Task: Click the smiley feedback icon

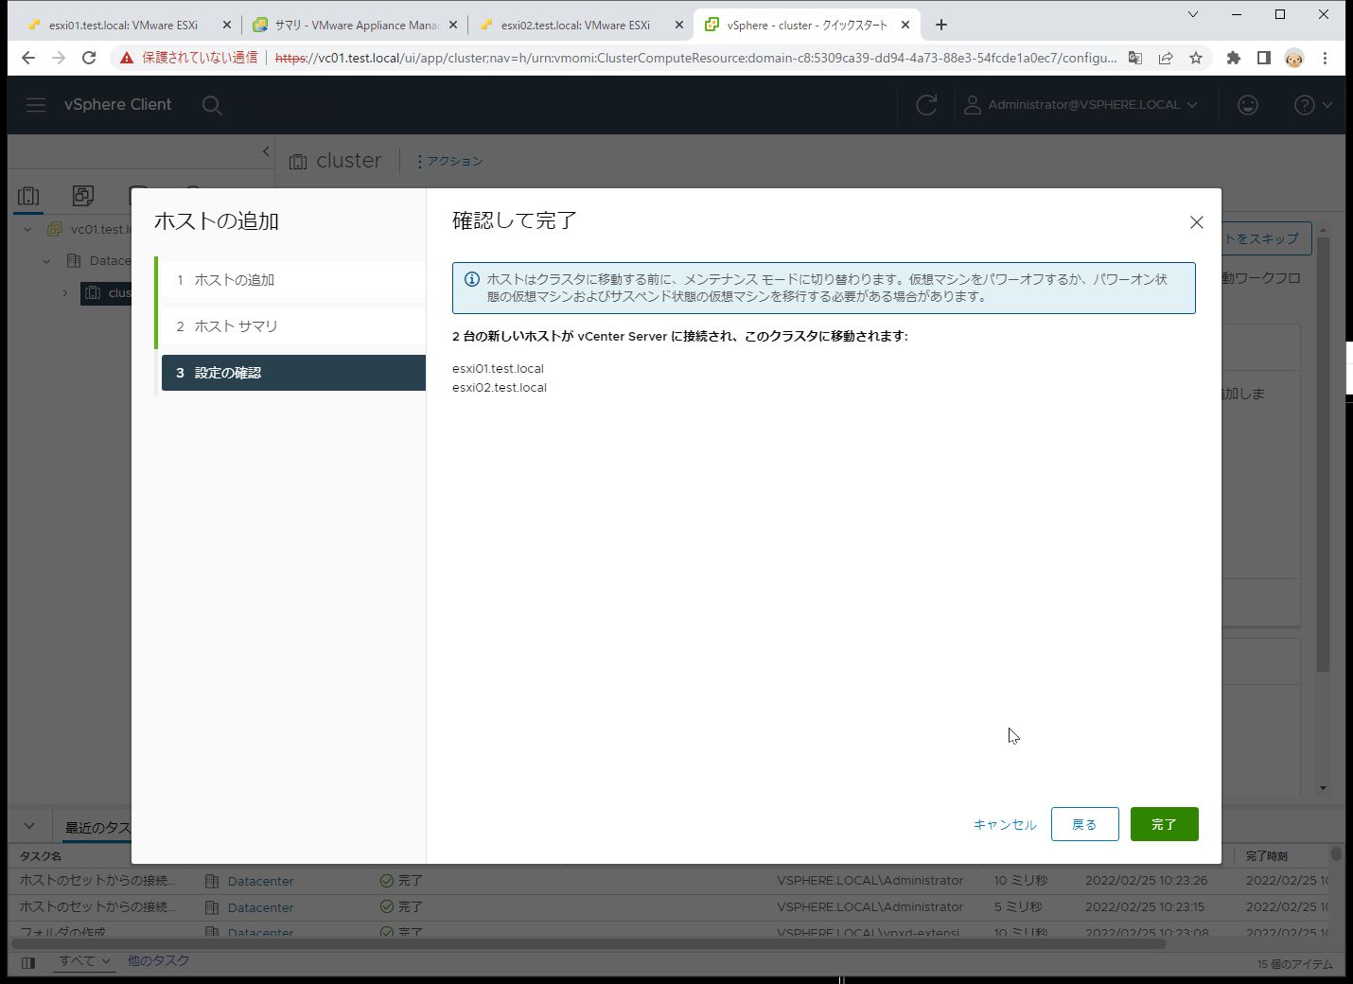Action: pyautogui.click(x=1248, y=105)
